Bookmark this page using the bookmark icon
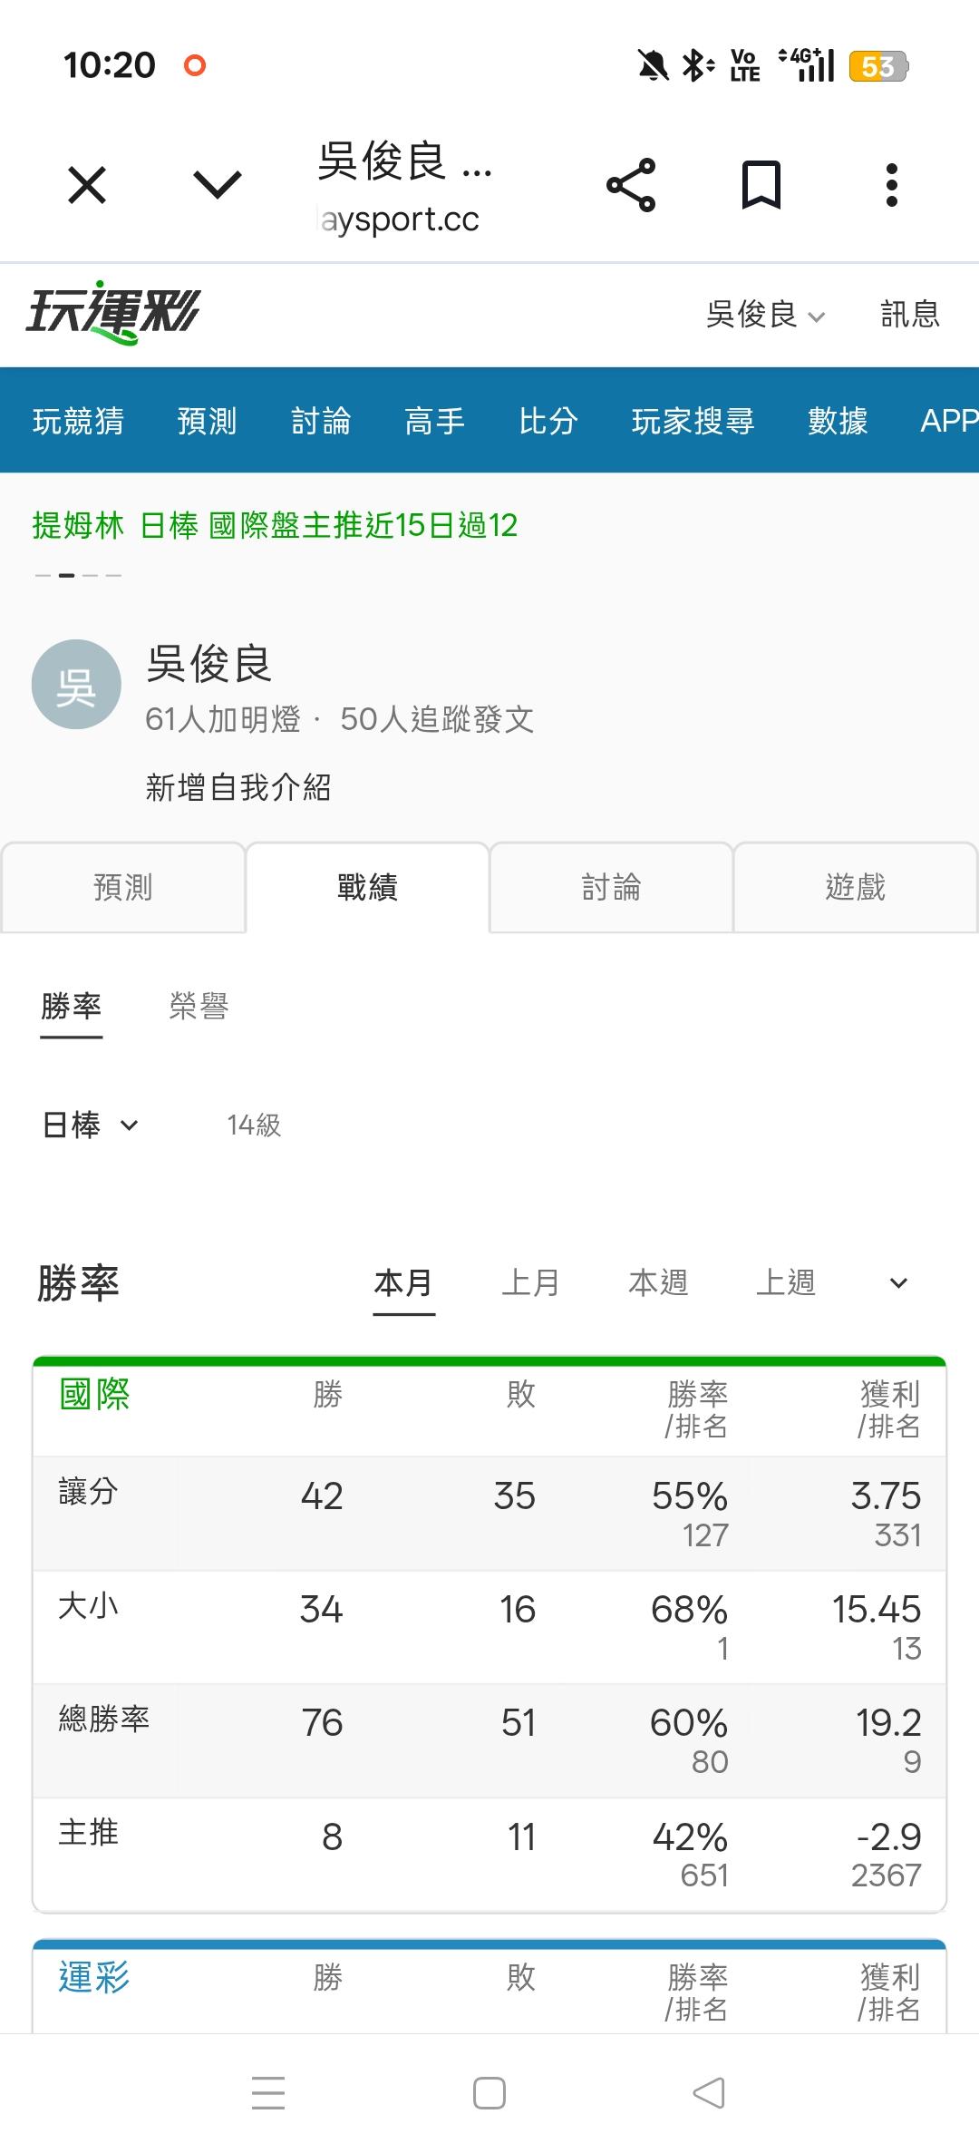 pos(761,185)
